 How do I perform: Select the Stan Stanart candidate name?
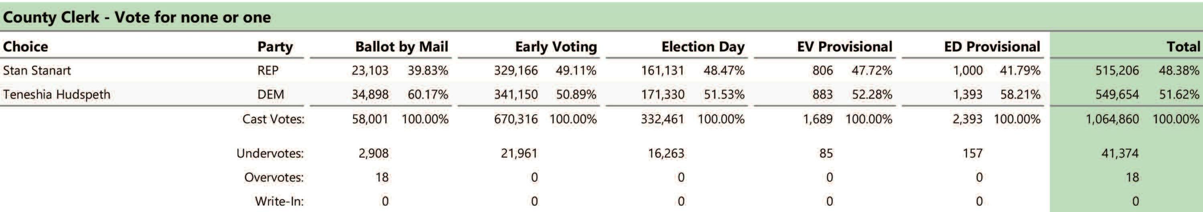(37, 71)
